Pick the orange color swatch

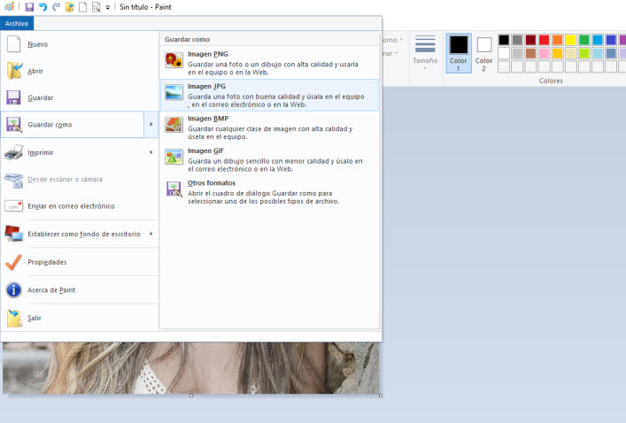(x=557, y=40)
